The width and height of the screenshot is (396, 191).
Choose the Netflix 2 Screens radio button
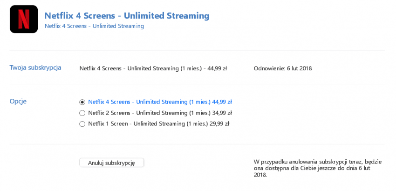point(82,113)
